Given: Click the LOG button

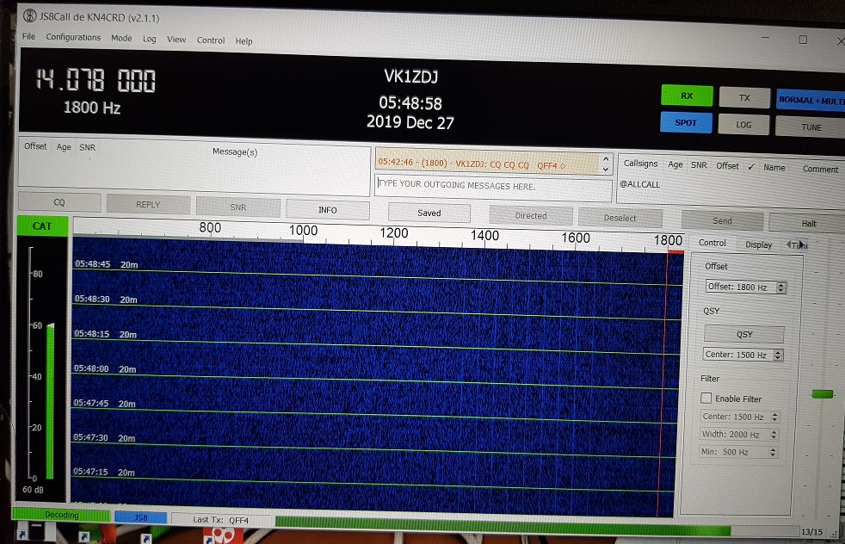Looking at the screenshot, I should 743,125.
